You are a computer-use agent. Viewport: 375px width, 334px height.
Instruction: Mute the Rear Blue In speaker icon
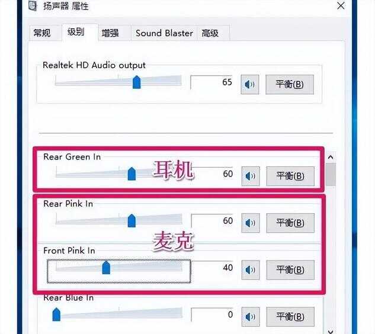click(251, 317)
